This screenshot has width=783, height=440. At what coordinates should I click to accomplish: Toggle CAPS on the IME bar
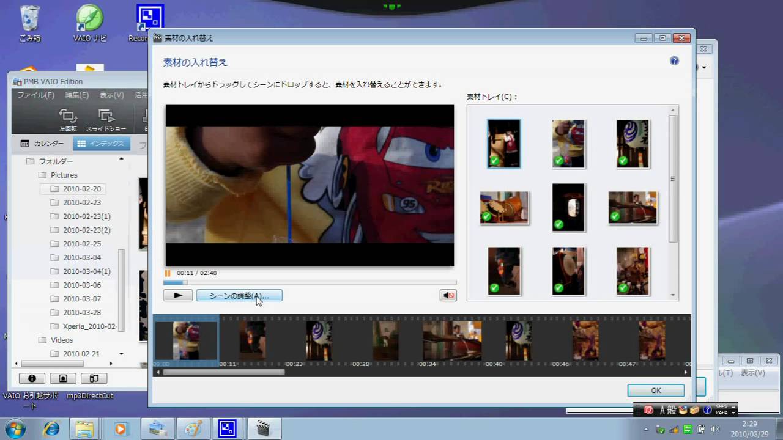722,407
